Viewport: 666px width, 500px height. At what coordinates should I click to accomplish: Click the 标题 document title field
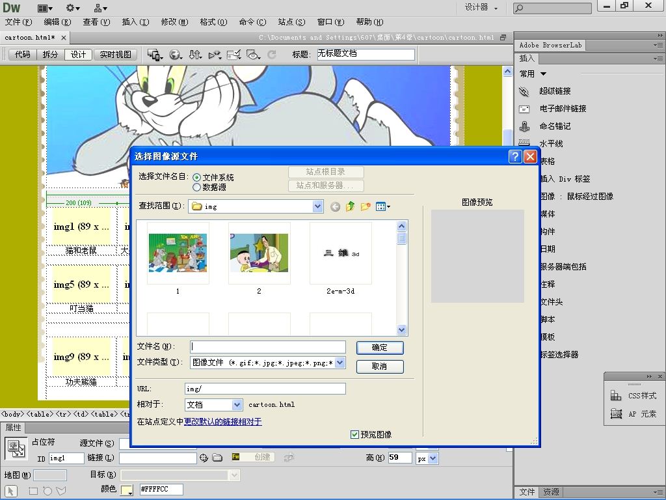tap(366, 54)
